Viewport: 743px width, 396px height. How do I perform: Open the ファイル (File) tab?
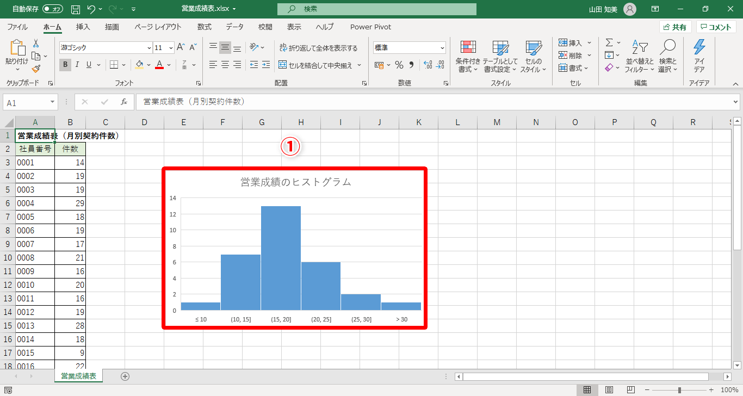17,27
